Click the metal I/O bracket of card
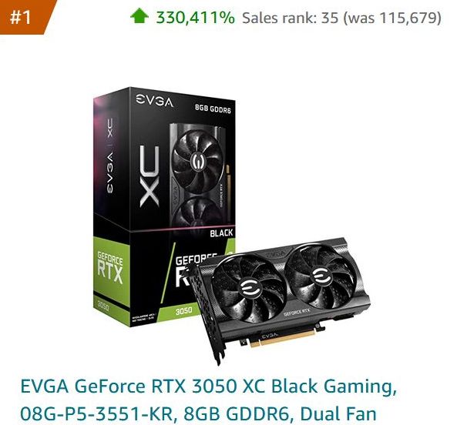This screenshot has height=425, width=457. tap(209, 314)
